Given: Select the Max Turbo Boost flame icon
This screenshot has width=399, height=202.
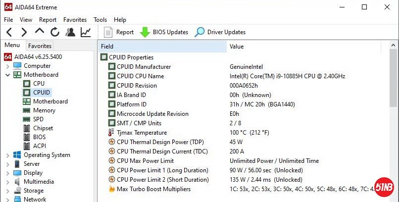Looking at the screenshot, I should pos(112,189).
